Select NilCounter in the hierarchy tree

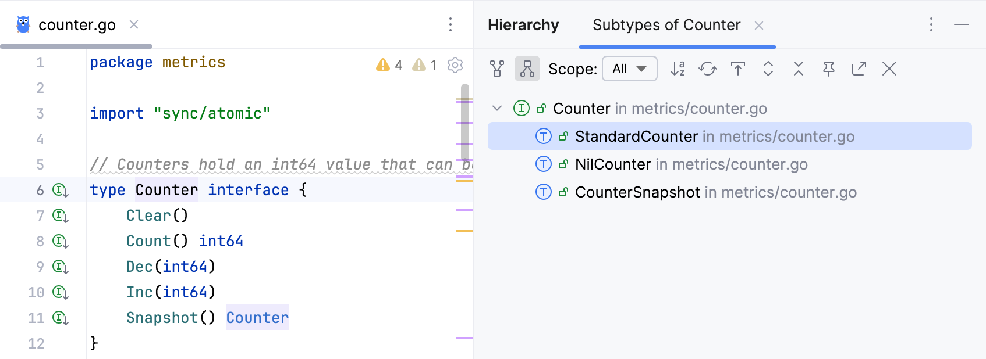pyautogui.click(x=613, y=164)
